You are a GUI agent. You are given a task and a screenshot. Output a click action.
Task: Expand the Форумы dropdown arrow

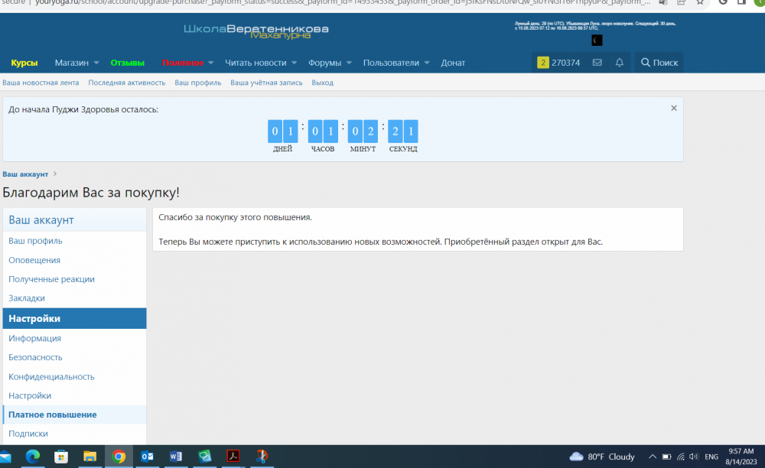tap(349, 63)
